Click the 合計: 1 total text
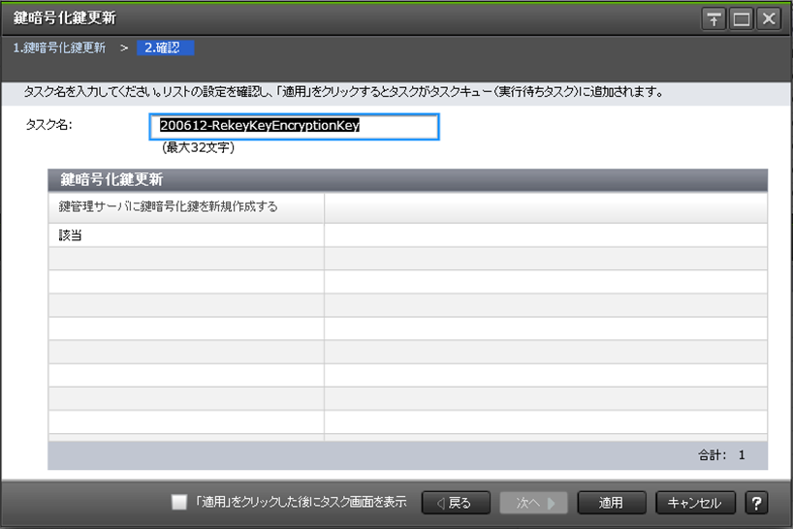The width and height of the screenshot is (793, 529). [x=721, y=455]
